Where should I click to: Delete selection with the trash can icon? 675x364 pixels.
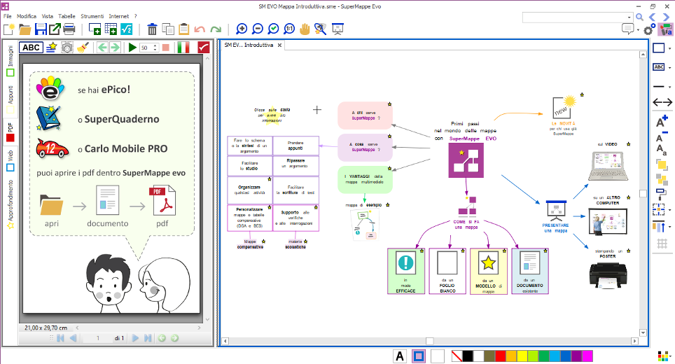(x=152, y=29)
